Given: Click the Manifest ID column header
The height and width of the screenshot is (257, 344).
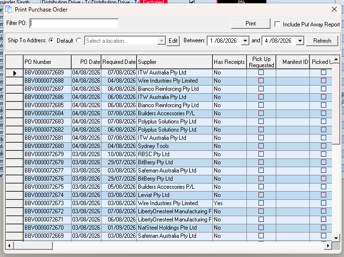Looking at the screenshot, I should (x=293, y=62).
